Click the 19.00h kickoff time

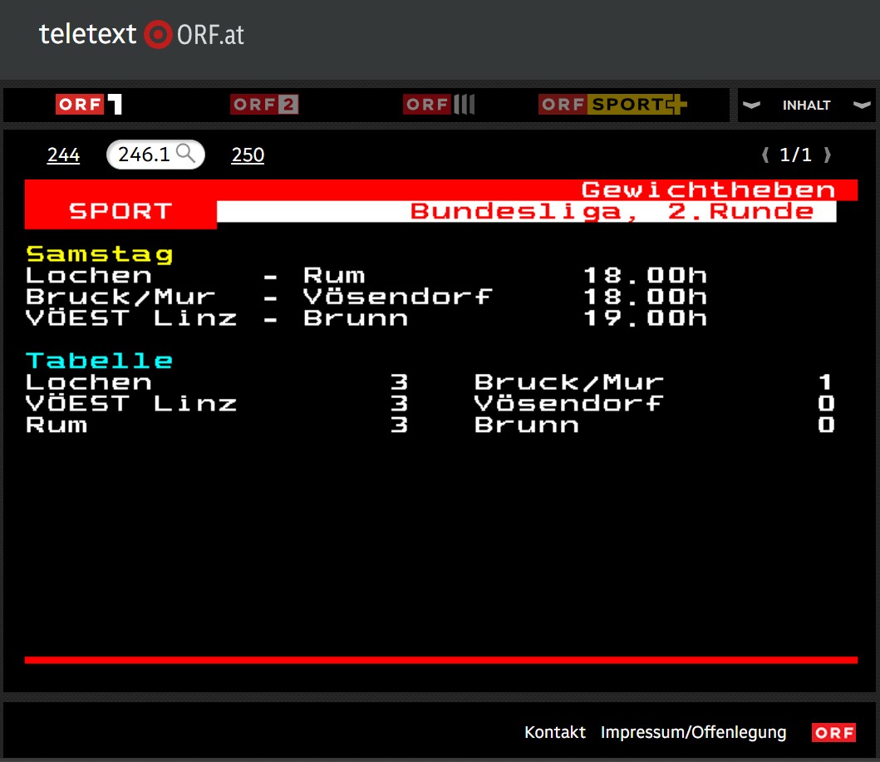pyautogui.click(x=645, y=318)
